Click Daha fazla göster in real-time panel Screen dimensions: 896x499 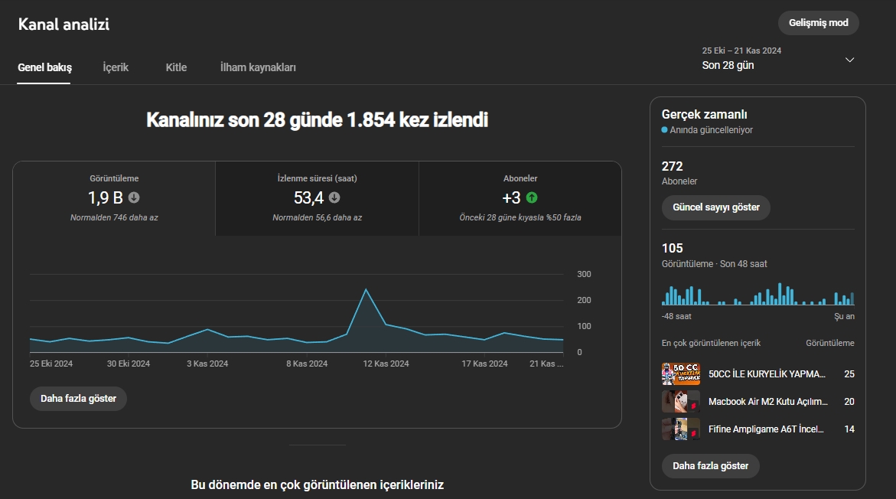pos(710,466)
